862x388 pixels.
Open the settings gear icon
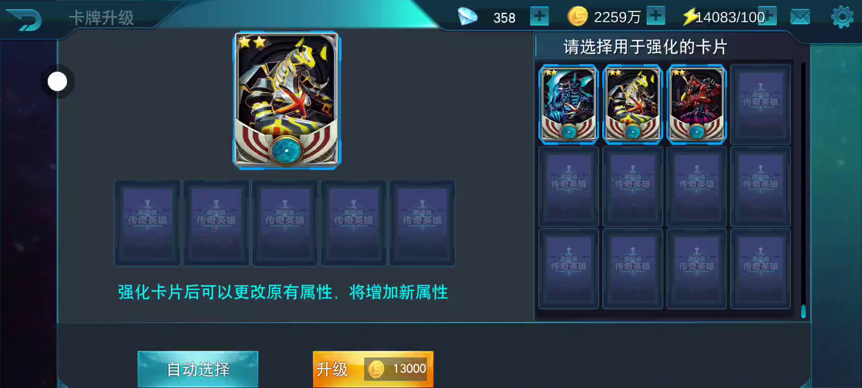842,17
